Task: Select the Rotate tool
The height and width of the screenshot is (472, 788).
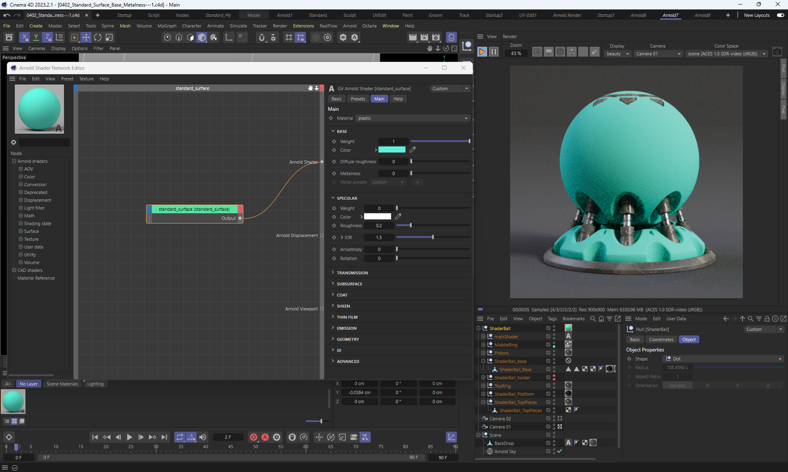Action: pos(98,37)
